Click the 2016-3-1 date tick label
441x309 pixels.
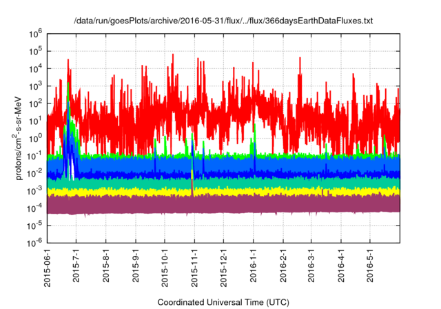click(311, 265)
